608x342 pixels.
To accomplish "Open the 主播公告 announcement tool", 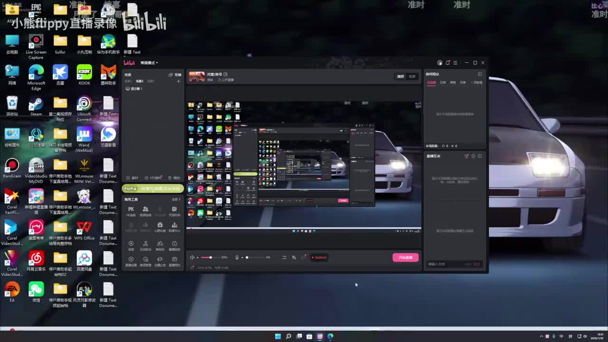I will 160,261.
